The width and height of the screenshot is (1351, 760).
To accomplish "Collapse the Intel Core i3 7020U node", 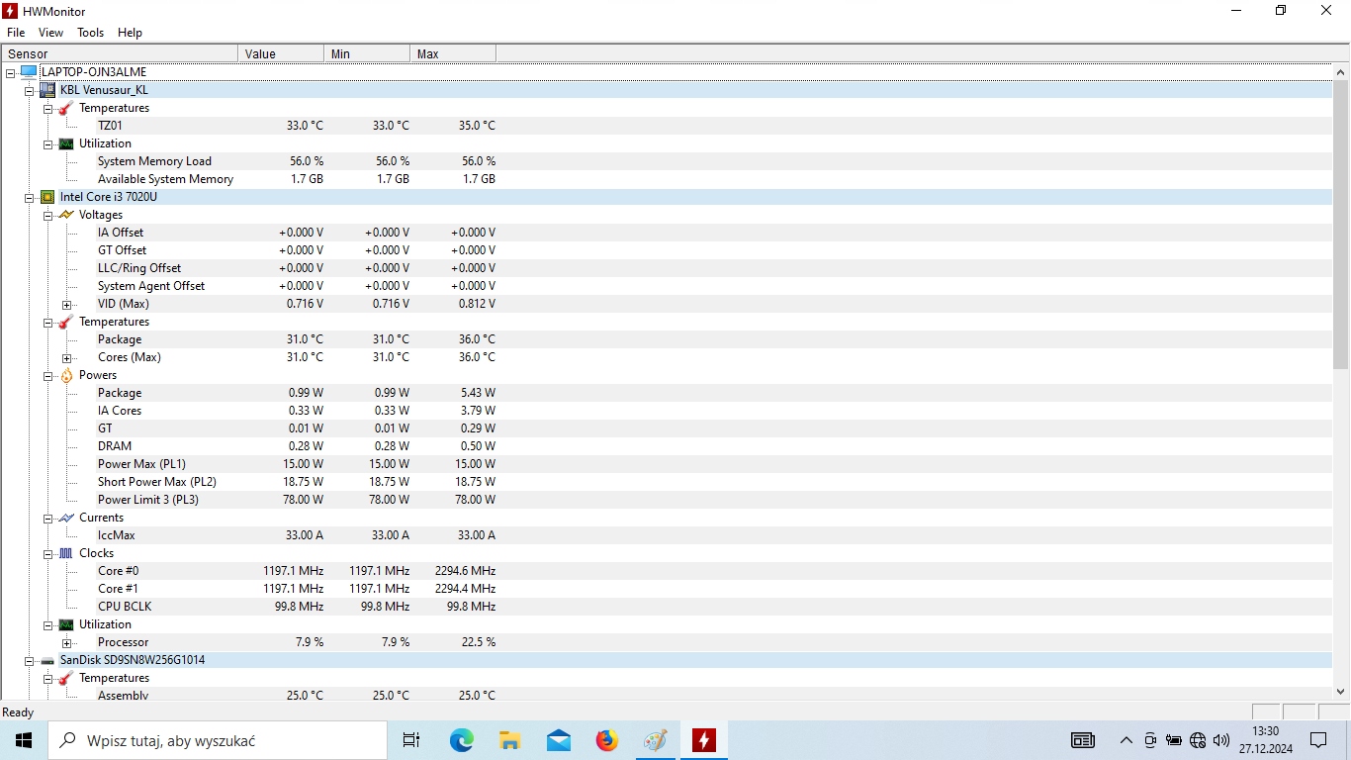I will coord(29,197).
